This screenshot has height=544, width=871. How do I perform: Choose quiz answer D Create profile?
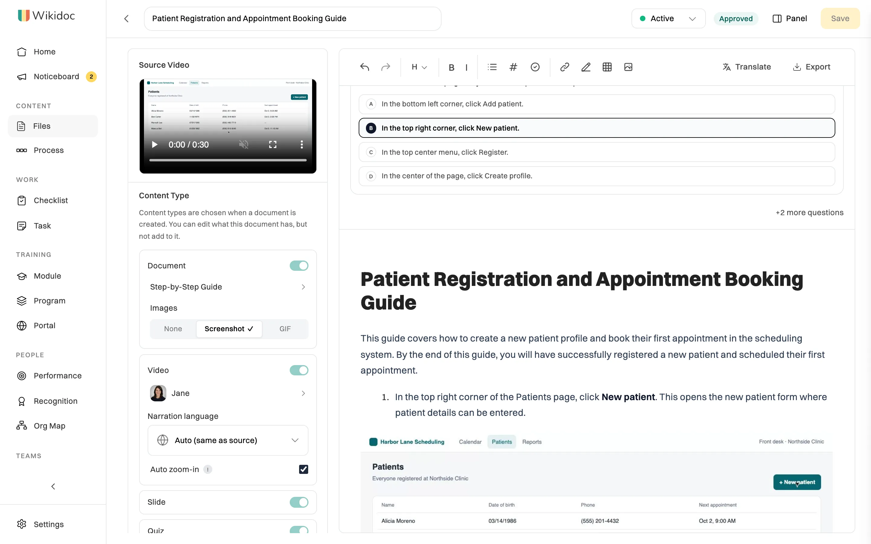[x=597, y=176]
